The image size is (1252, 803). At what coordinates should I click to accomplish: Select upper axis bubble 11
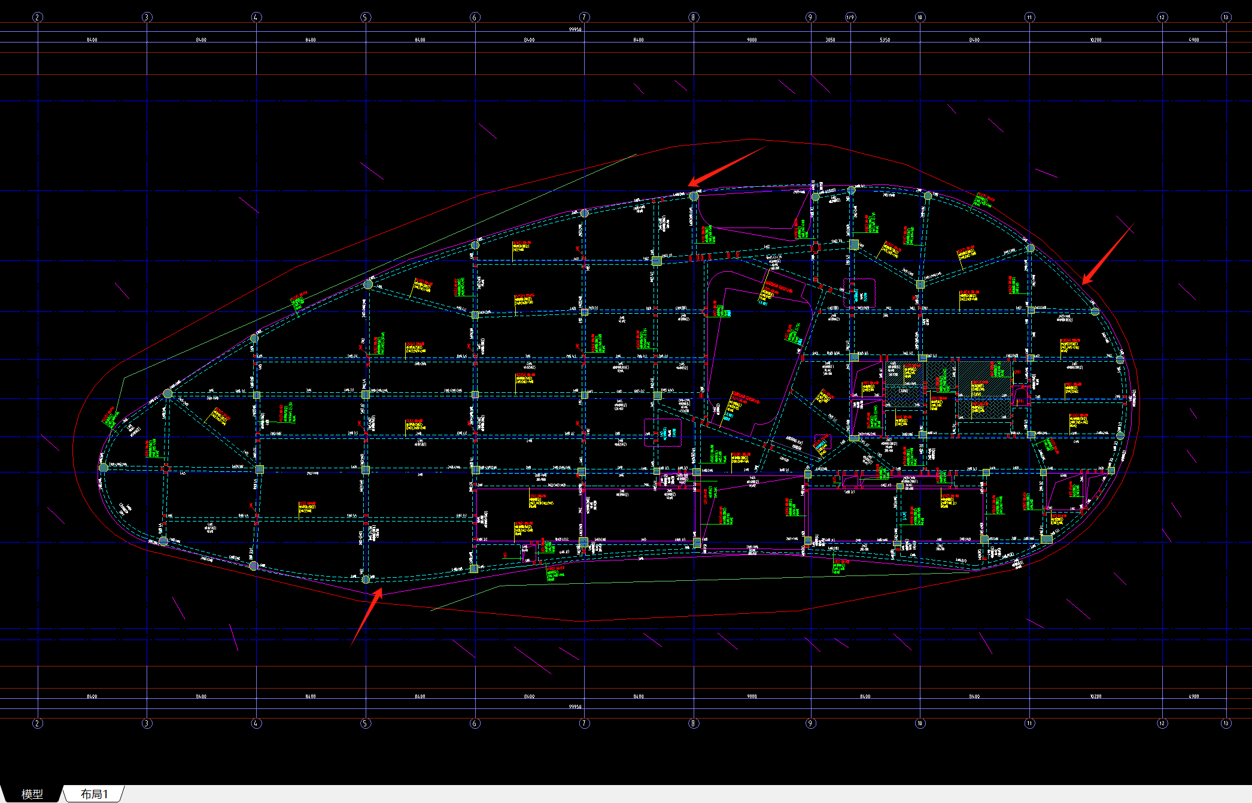1030,17
